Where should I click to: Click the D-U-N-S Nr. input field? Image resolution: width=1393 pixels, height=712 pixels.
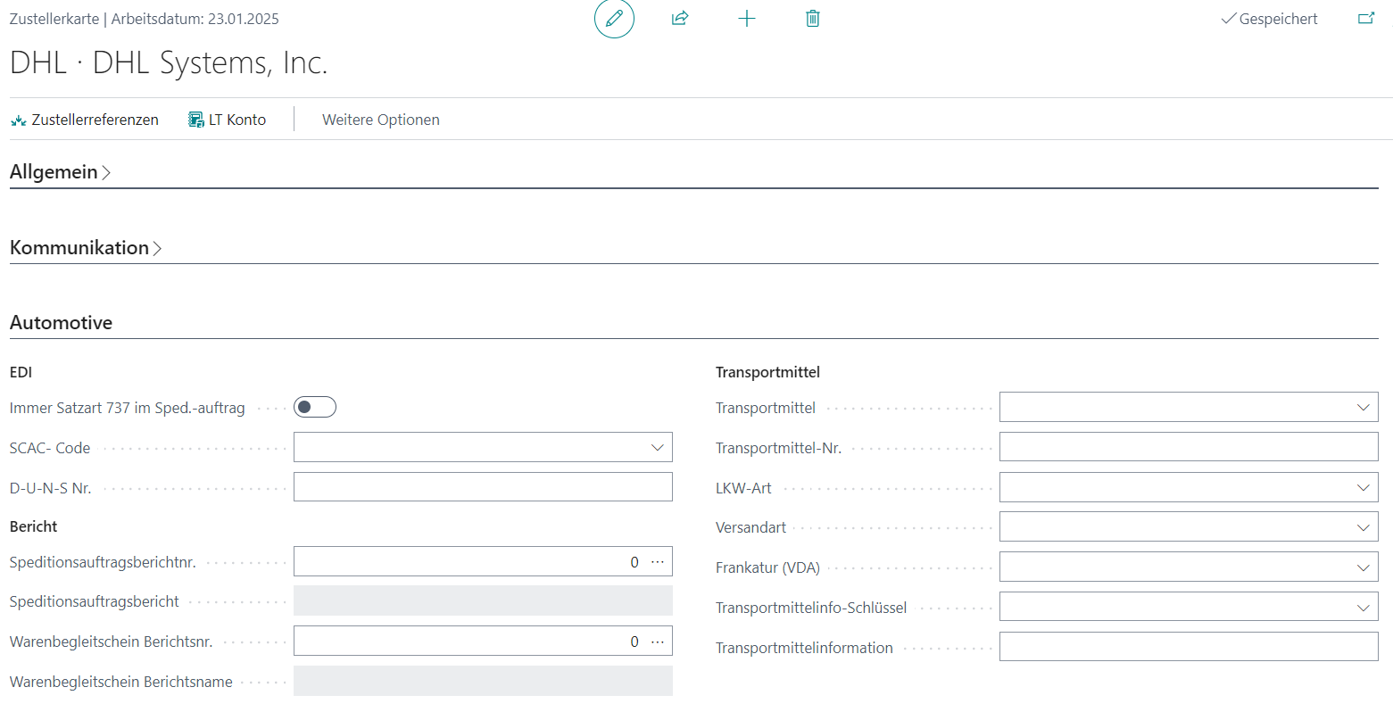(482, 487)
